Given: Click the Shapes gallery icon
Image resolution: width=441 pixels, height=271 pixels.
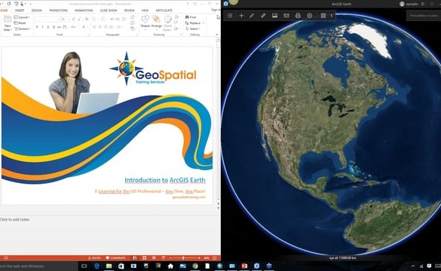Looking at the screenshot, I should 145,22.
